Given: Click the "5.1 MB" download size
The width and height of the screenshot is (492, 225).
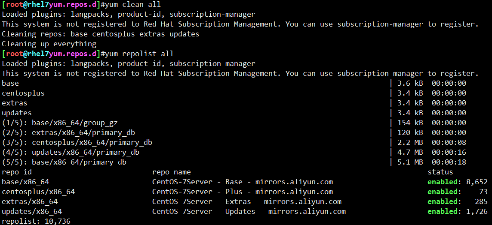Looking at the screenshot, I should click(x=412, y=162).
